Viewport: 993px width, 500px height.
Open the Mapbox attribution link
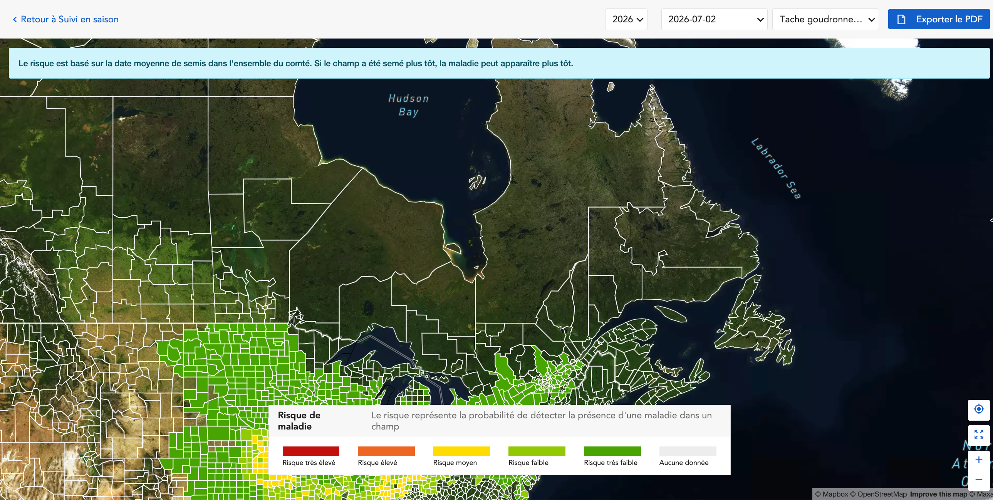point(831,494)
